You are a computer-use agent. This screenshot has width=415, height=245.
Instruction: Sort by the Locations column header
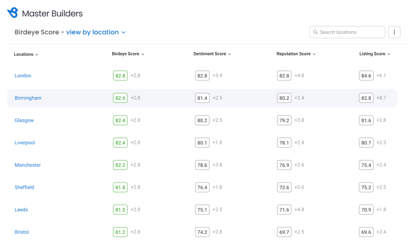(x=26, y=54)
